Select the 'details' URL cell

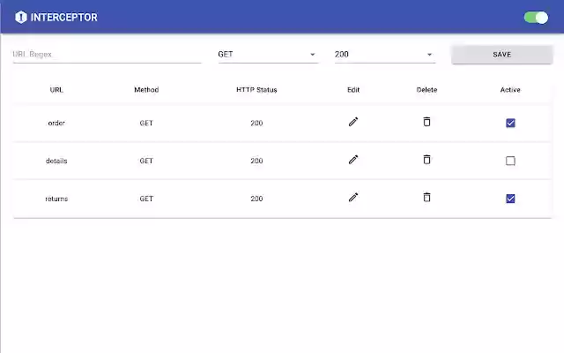click(56, 161)
